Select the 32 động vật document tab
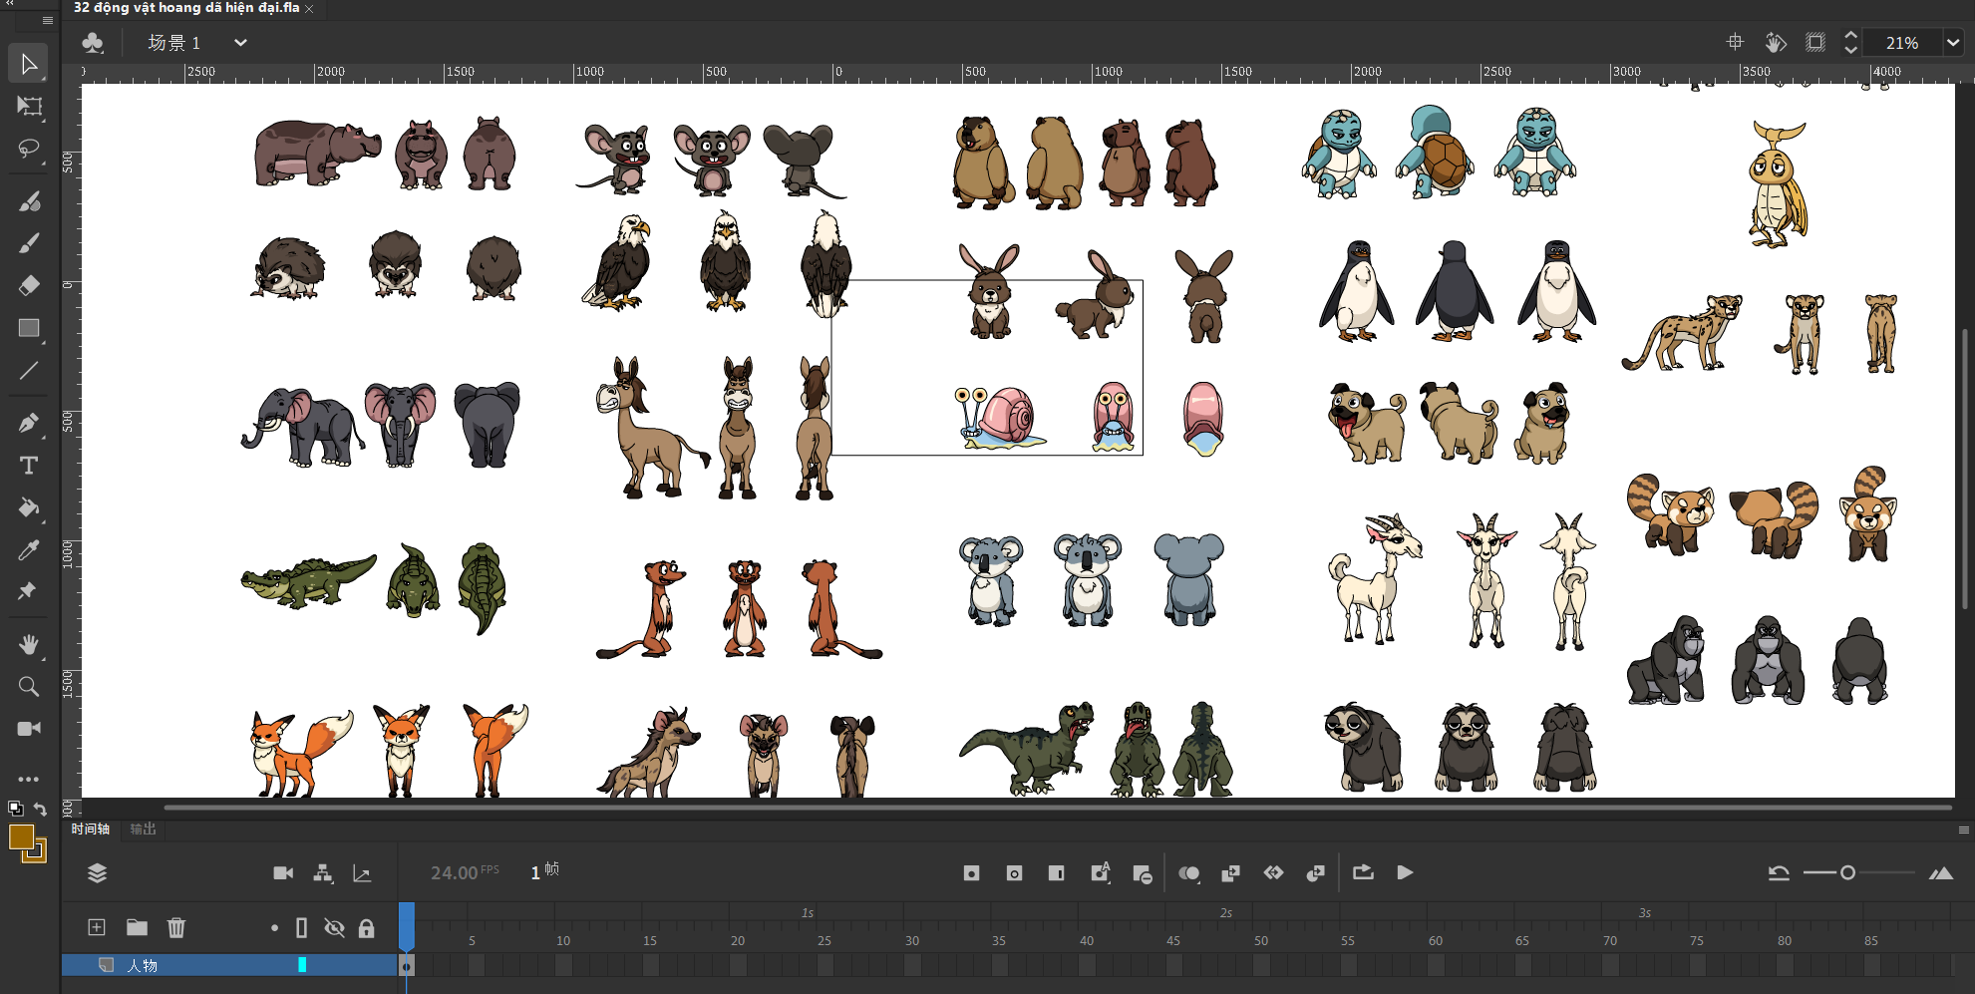Viewport: 1975px width, 994px height. (186, 8)
